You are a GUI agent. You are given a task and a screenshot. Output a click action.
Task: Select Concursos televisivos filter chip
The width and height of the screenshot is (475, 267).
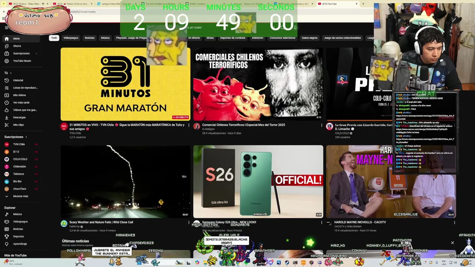click(x=282, y=38)
